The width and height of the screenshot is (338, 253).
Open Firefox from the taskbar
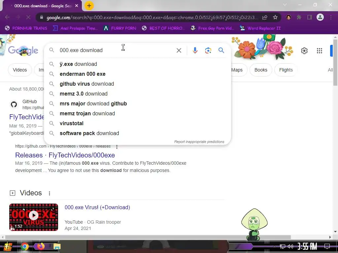point(41,246)
